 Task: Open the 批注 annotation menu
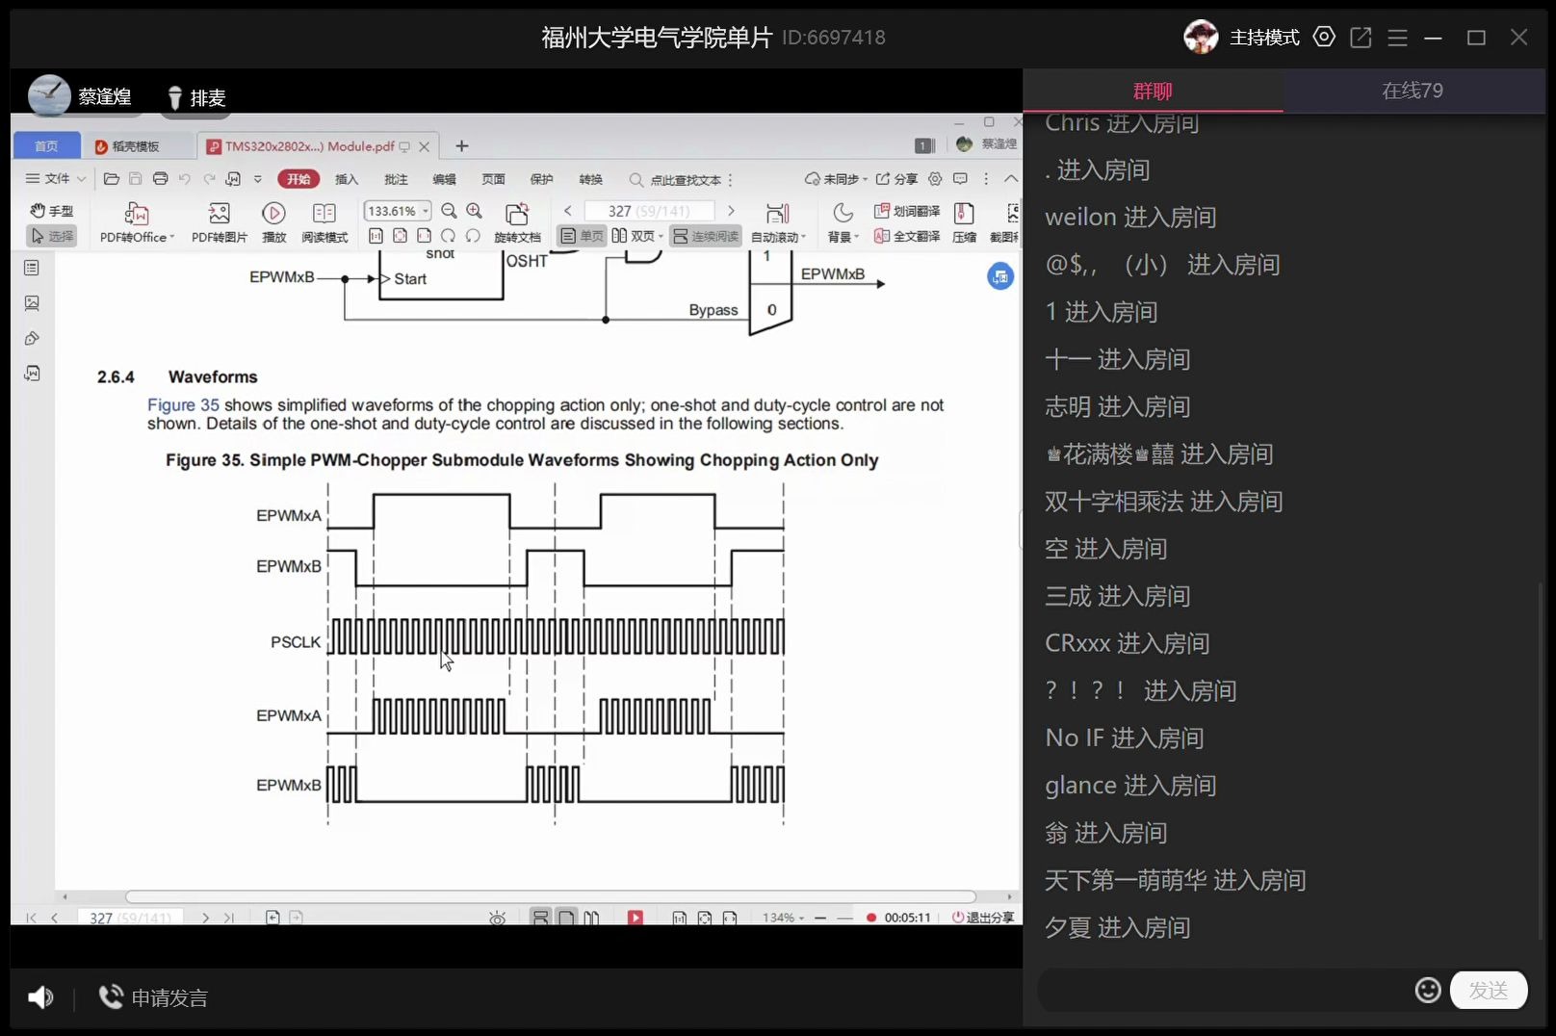(x=396, y=179)
